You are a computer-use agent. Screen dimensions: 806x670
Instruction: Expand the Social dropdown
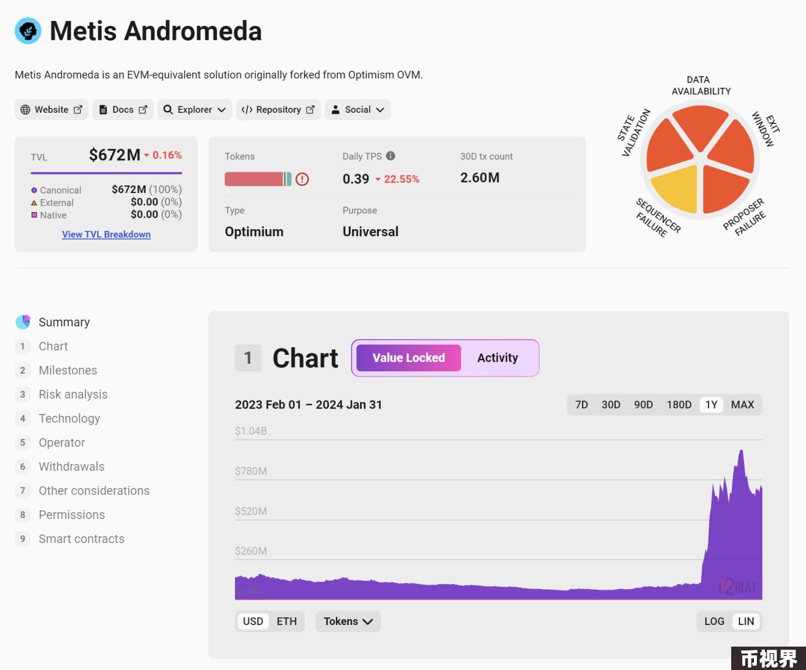tap(358, 109)
